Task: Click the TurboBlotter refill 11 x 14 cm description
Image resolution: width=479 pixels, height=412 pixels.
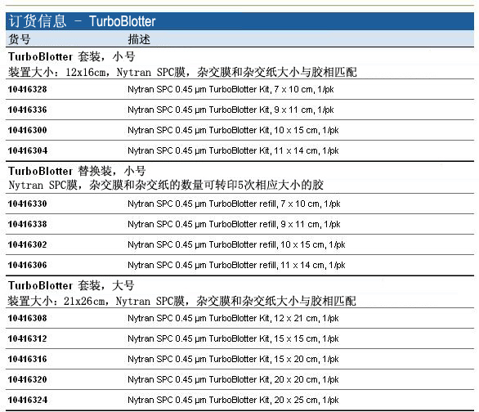Action: pyautogui.click(x=236, y=266)
